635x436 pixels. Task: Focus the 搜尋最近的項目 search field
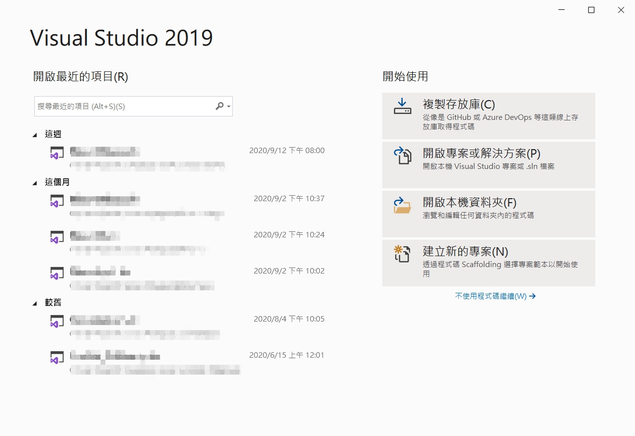[133, 107]
